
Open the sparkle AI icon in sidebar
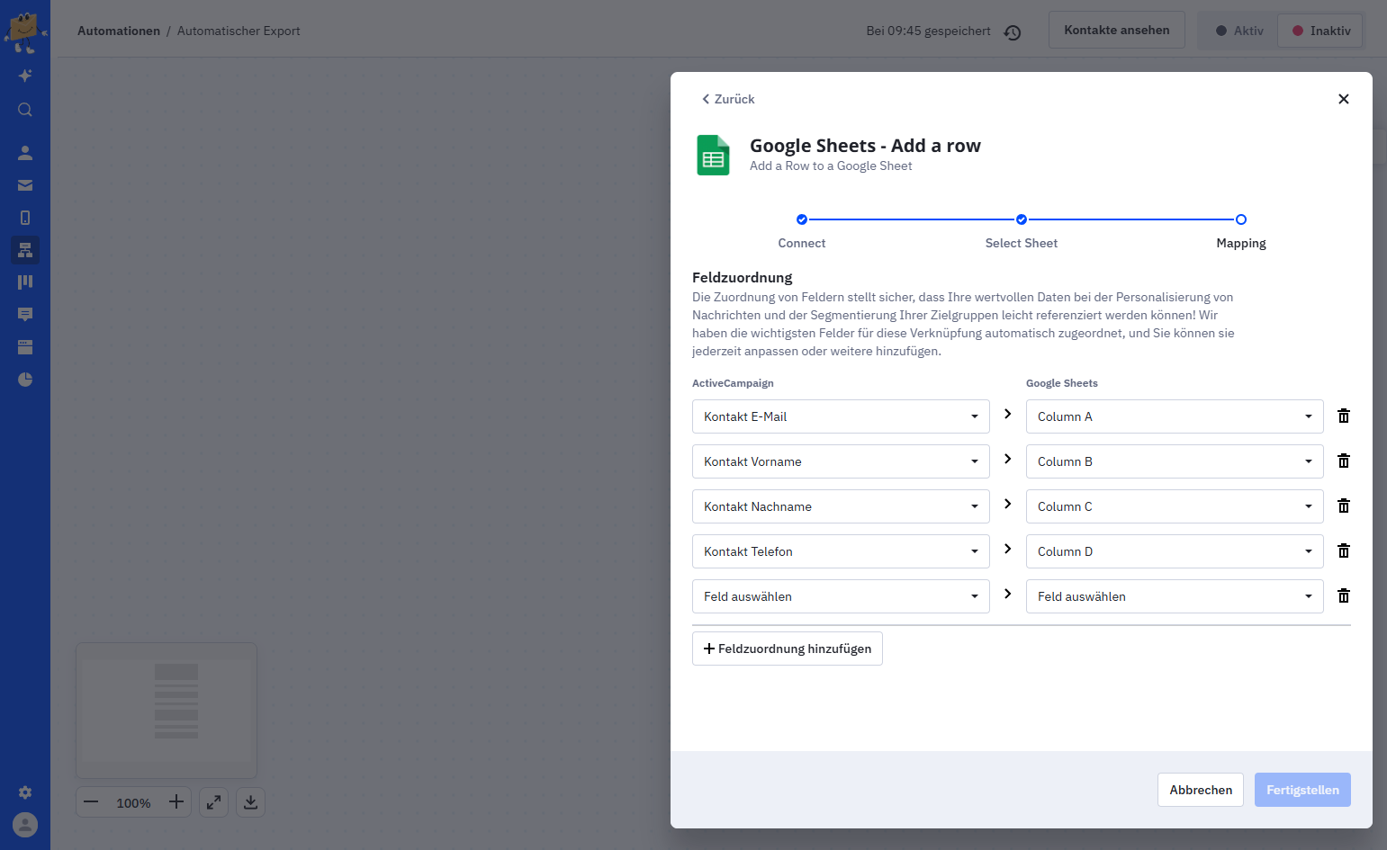(x=25, y=76)
